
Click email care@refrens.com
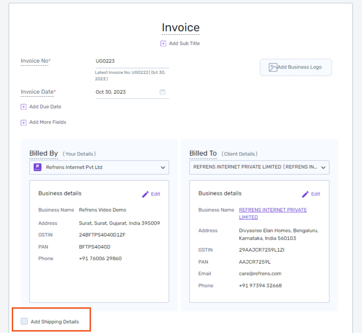260,274
